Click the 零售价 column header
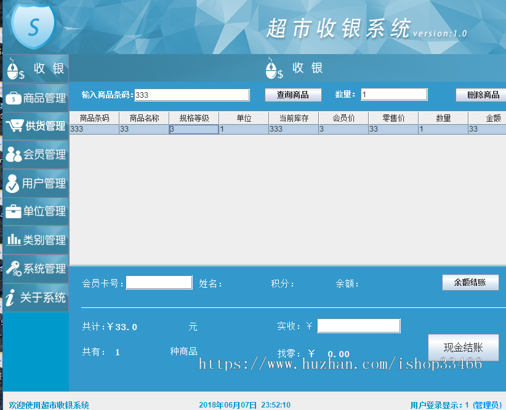The width and height of the screenshot is (506, 410). click(393, 118)
